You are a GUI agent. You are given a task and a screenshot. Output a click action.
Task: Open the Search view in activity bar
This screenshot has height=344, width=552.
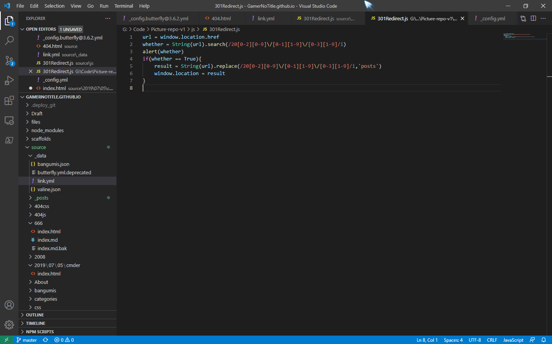[9, 40]
